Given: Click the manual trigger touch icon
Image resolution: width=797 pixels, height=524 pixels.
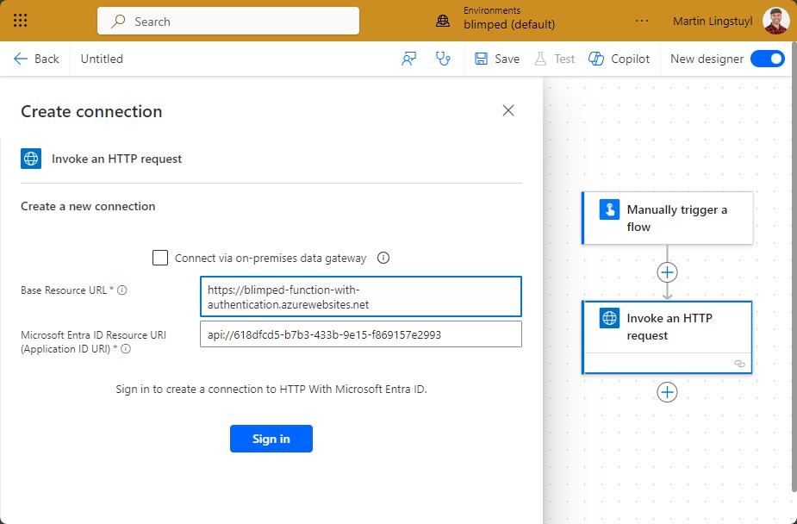Looking at the screenshot, I should 609,209.
